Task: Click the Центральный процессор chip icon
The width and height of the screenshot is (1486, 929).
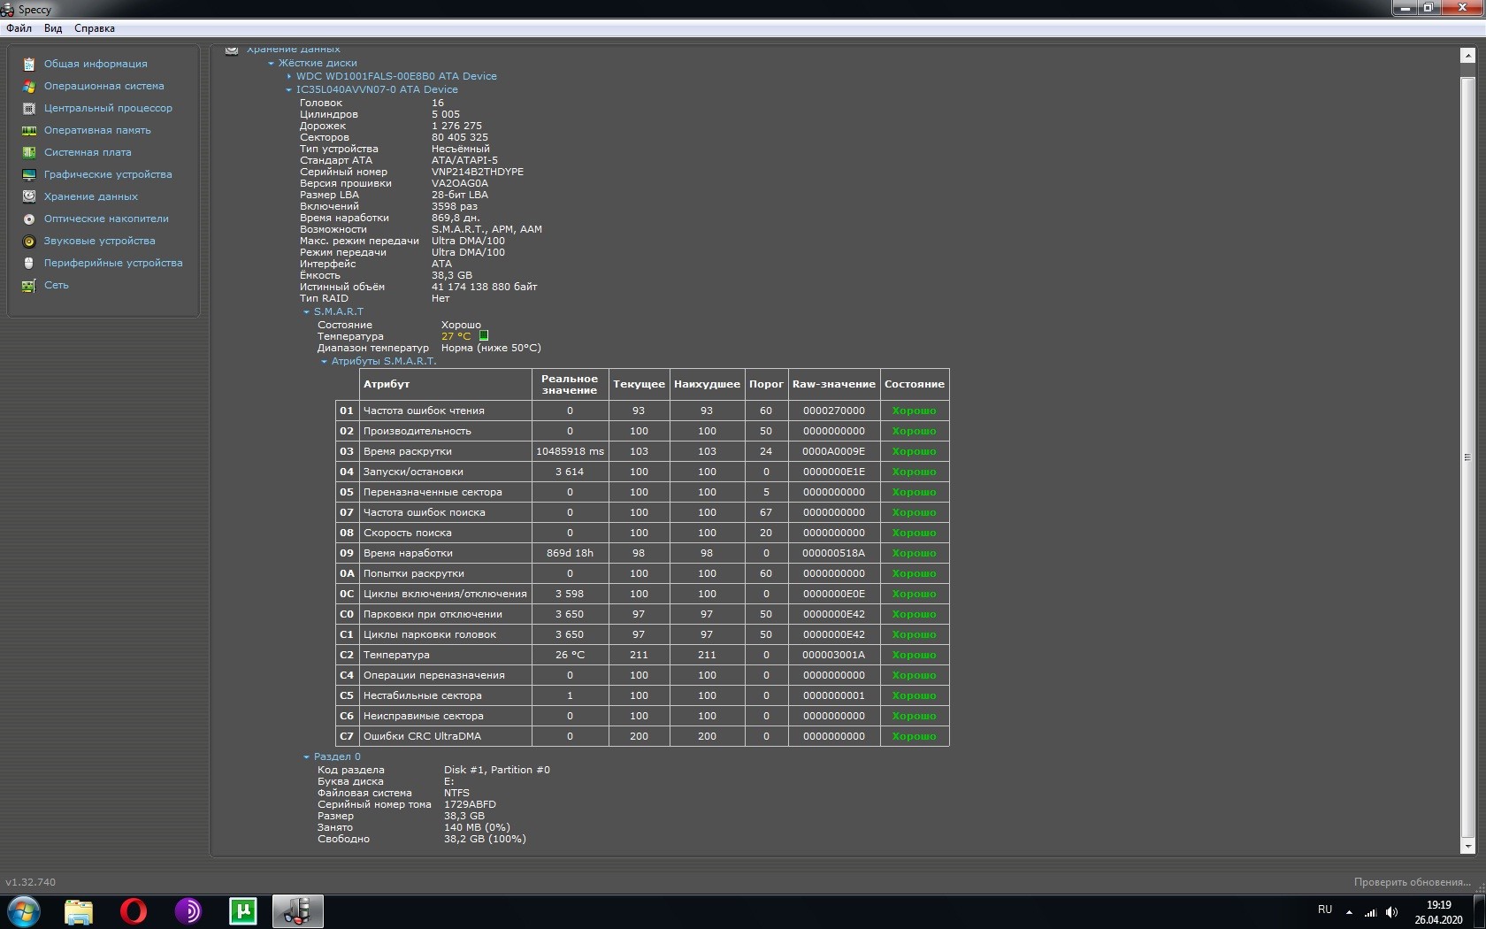Action: click(28, 108)
